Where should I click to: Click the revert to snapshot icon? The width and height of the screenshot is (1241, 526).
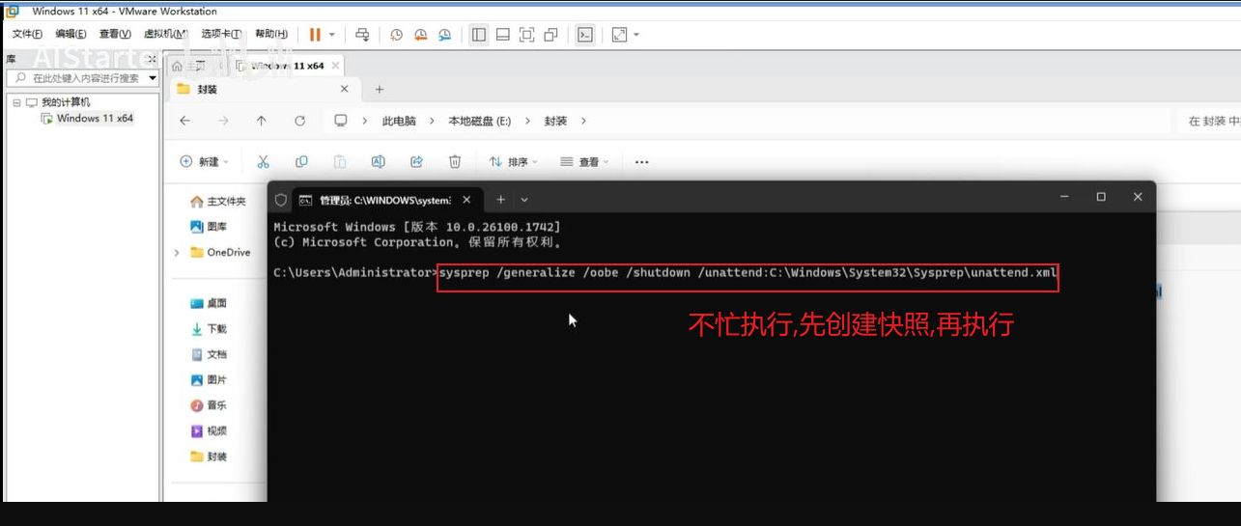coord(420,35)
